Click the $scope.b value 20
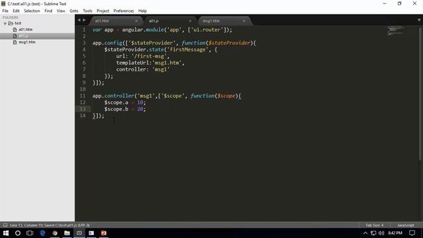 tap(140, 109)
